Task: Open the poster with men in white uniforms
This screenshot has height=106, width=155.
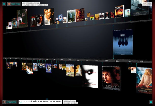Action: 30,69
